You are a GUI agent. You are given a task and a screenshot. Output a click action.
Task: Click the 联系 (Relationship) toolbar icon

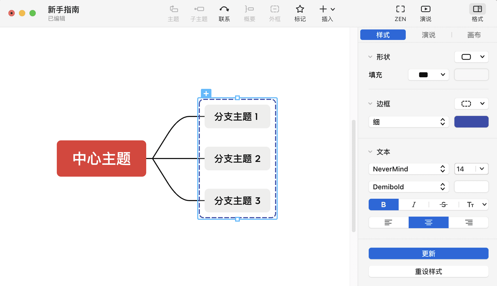point(224,13)
